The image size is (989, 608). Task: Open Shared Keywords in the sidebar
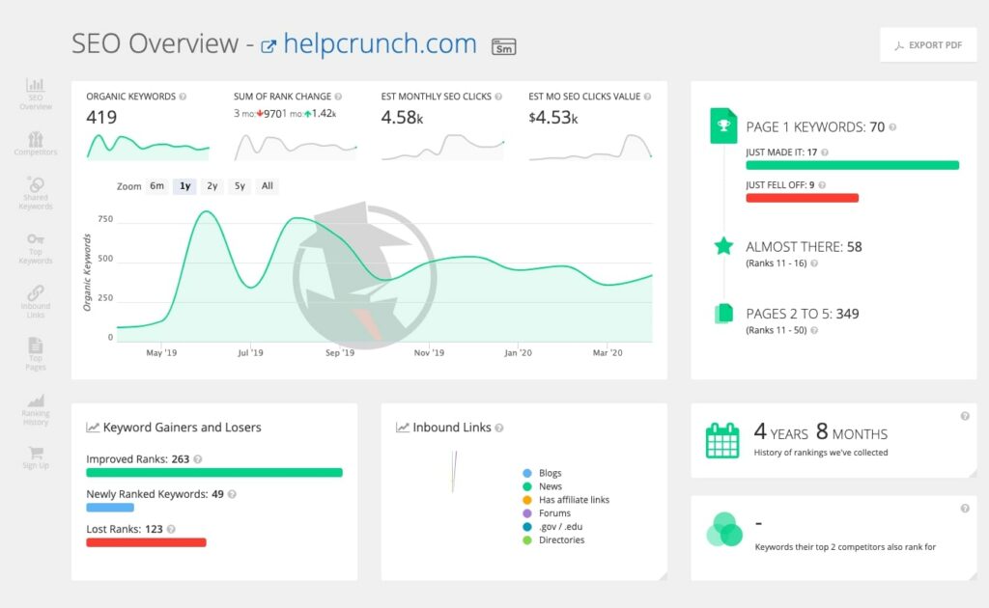(36, 193)
